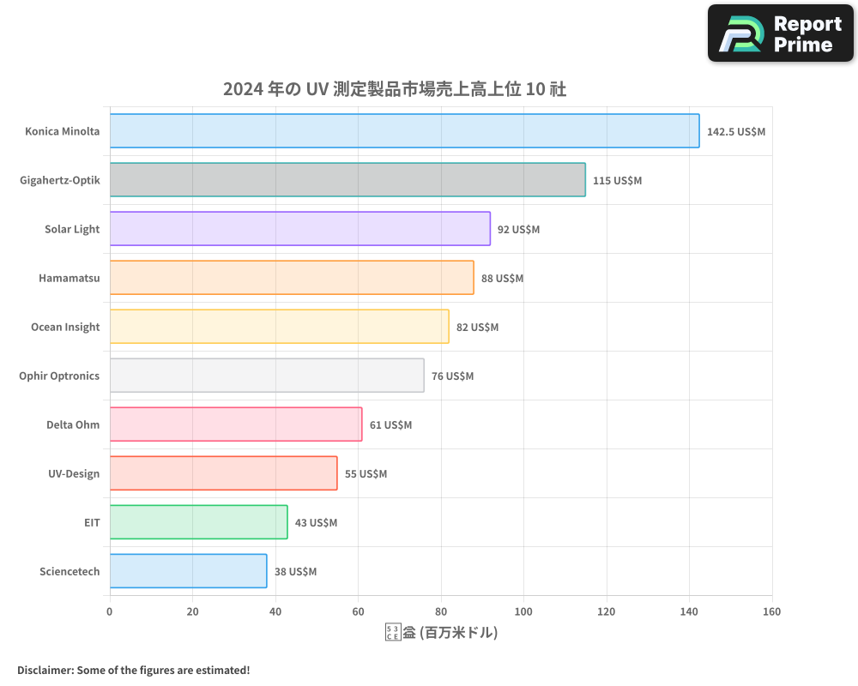Select the Hamamatsu orange bar
Image resolution: width=858 pixels, height=686 pixels.
point(292,278)
